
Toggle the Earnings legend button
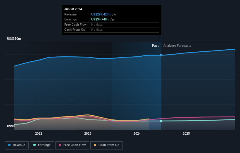(42, 145)
